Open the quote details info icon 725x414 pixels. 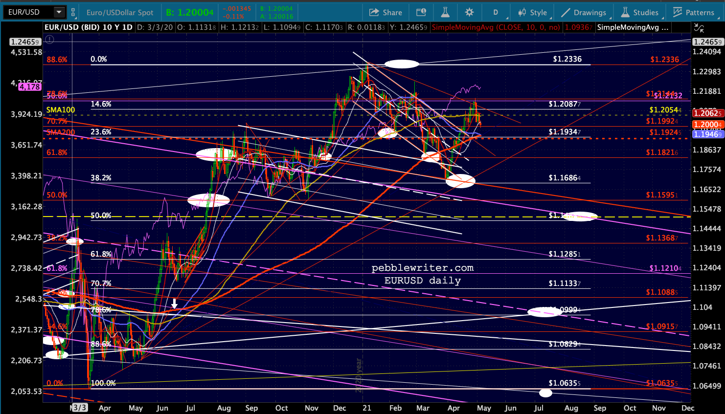click(421, 12)
